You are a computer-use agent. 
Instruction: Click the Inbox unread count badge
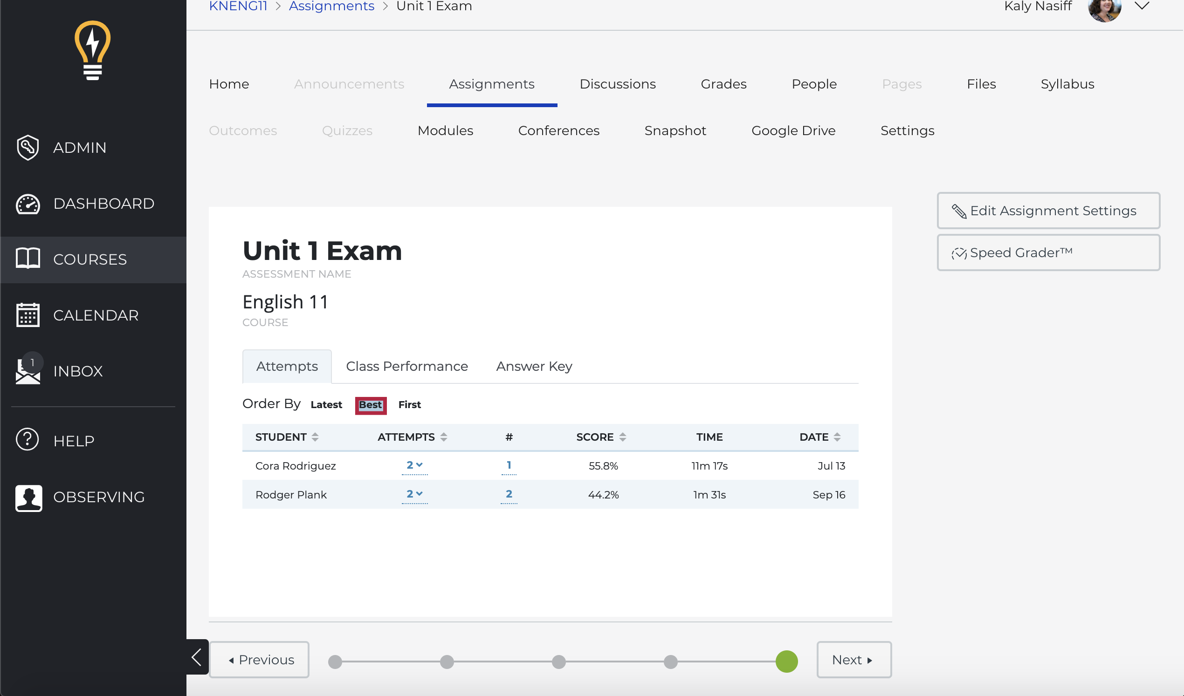33,362
